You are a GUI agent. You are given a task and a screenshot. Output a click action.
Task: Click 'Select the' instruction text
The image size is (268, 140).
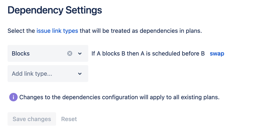pos(21,31)
